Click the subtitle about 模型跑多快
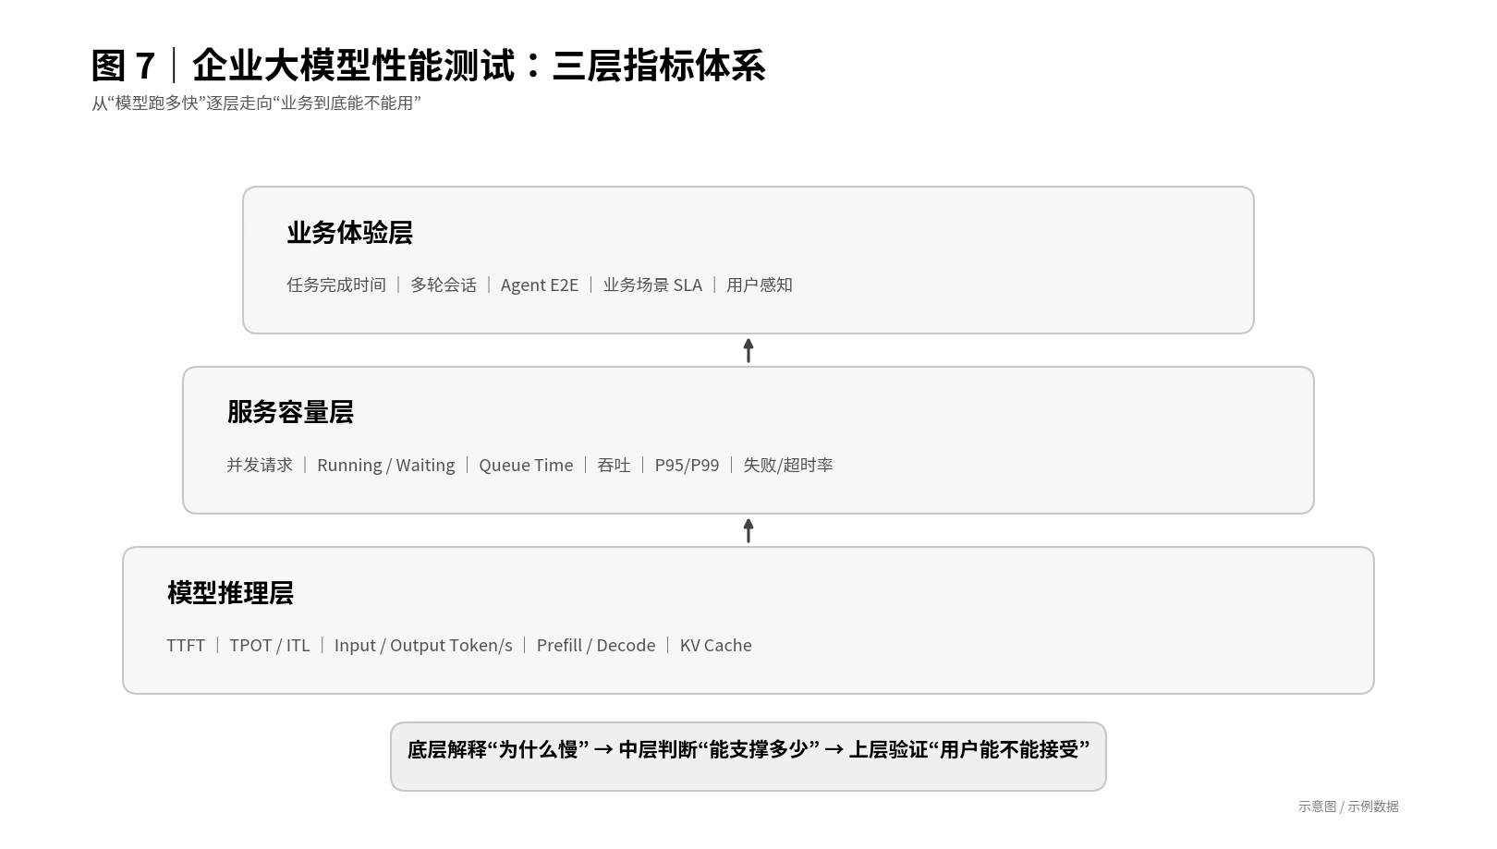The image size is (1497, 849). tap(256, 103)
